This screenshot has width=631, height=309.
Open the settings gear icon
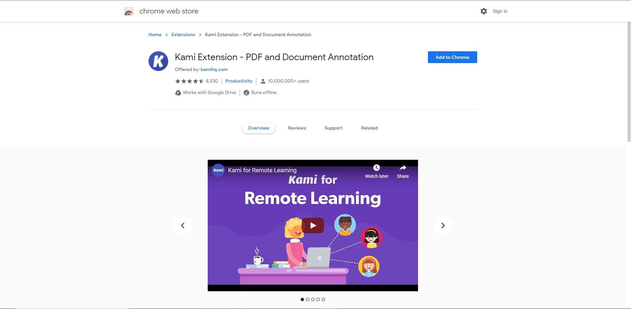point(483,11)
